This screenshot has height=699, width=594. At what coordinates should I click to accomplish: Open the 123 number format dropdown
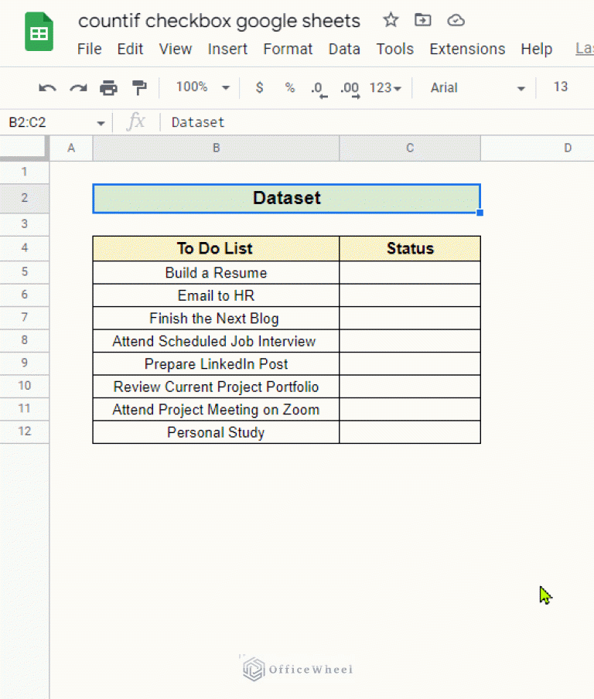[385, 88]
